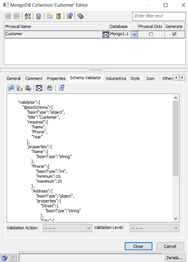Open the property editor window icon
Image resolution: width=188 pixels, height=262 pixels.
pyautogui.click(x=70, y=16)
